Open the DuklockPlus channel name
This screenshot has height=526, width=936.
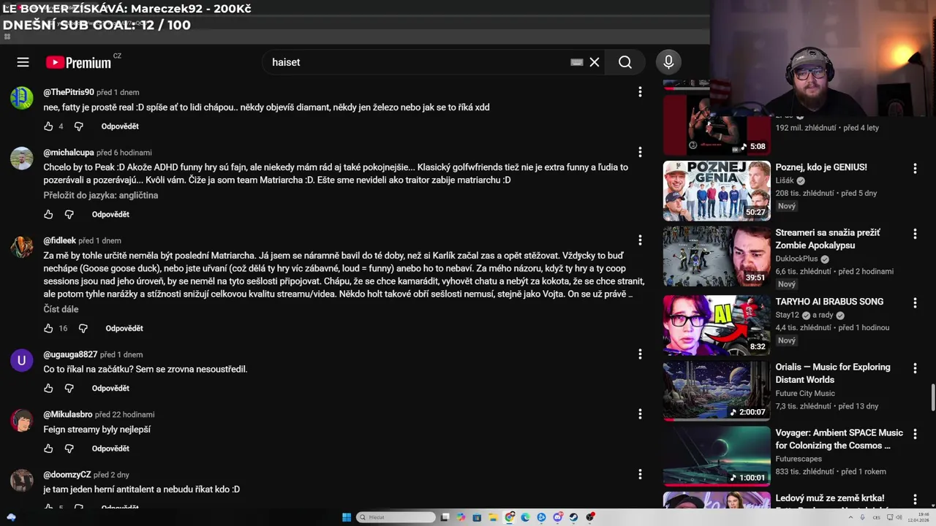(x=796, y=259)
